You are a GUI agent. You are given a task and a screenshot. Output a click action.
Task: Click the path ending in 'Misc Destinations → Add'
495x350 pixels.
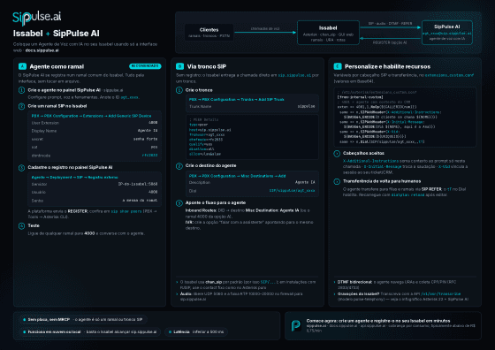[x=237, y=176]
